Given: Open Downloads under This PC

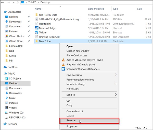Looking at the screenshot, I should pyautogui.click(x=15, y=93).
